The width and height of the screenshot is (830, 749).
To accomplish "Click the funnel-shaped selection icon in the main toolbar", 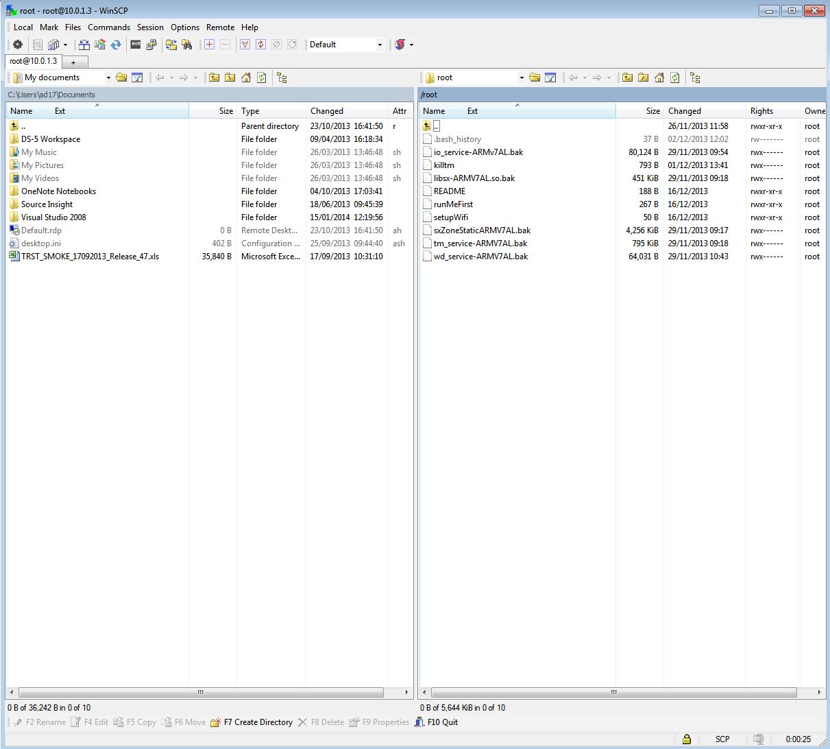I will point(245,45).
